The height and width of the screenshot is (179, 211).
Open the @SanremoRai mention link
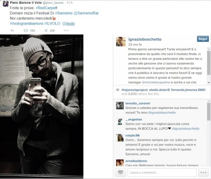coord(86,13)
